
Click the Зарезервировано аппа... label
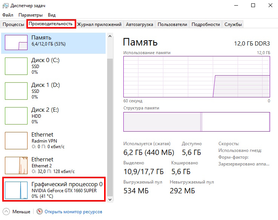tap(244, 164)
